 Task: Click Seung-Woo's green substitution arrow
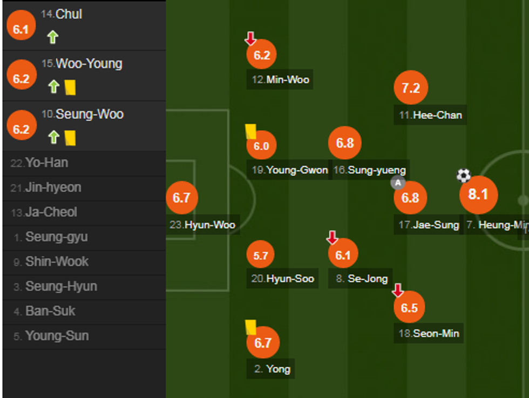[x=53, y=137]
